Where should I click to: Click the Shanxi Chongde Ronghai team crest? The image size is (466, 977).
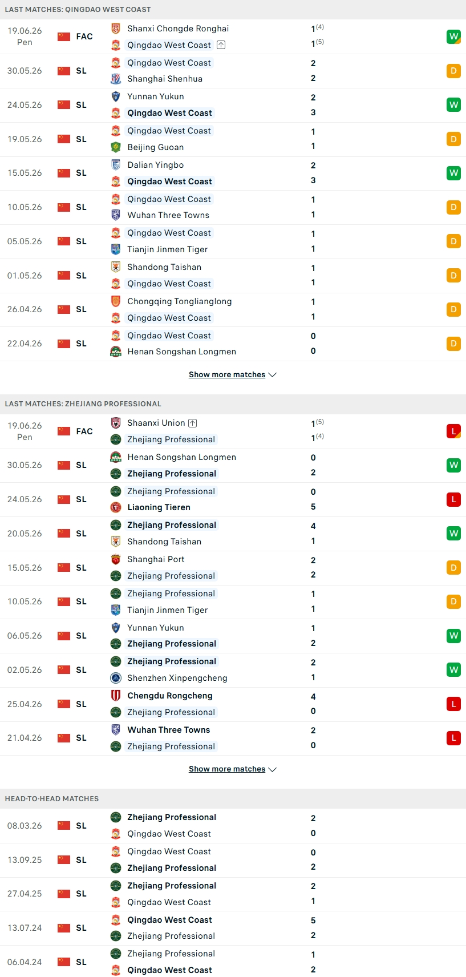[116, 29]
